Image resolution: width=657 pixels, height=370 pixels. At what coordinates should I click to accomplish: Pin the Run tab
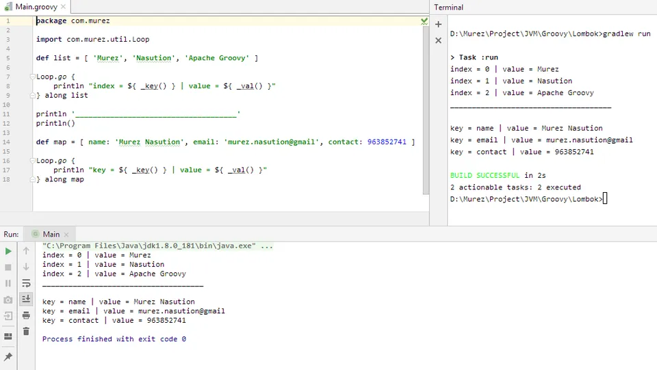(x=8, y=356)
